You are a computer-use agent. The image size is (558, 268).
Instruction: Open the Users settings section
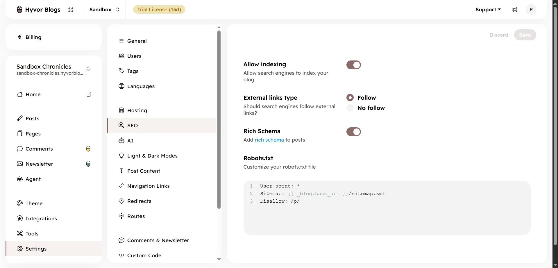tap(162, 56)
